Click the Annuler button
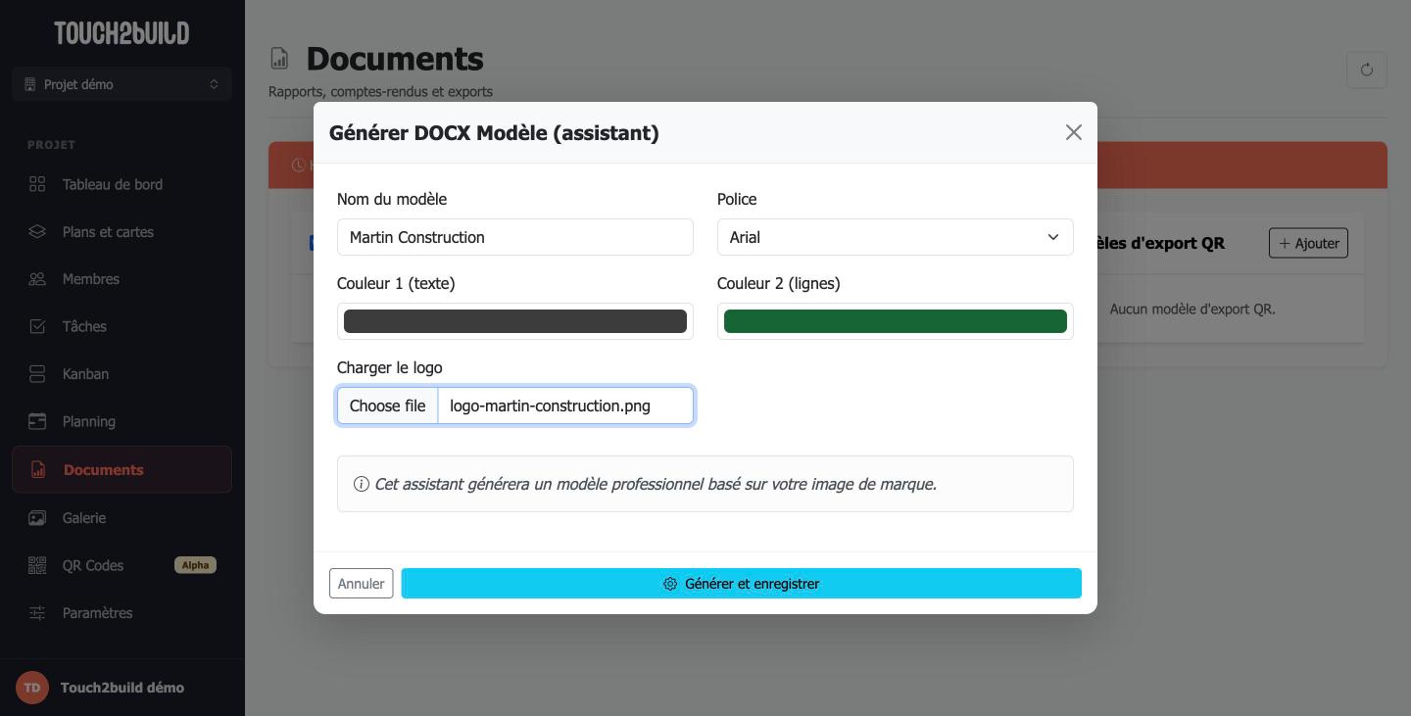This screenshot has width=1411, height=716. (361, 584)
